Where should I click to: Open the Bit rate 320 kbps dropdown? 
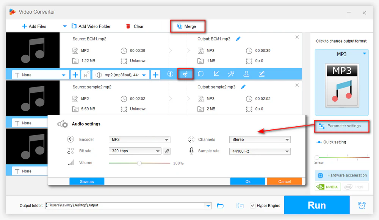pos(135,151)
